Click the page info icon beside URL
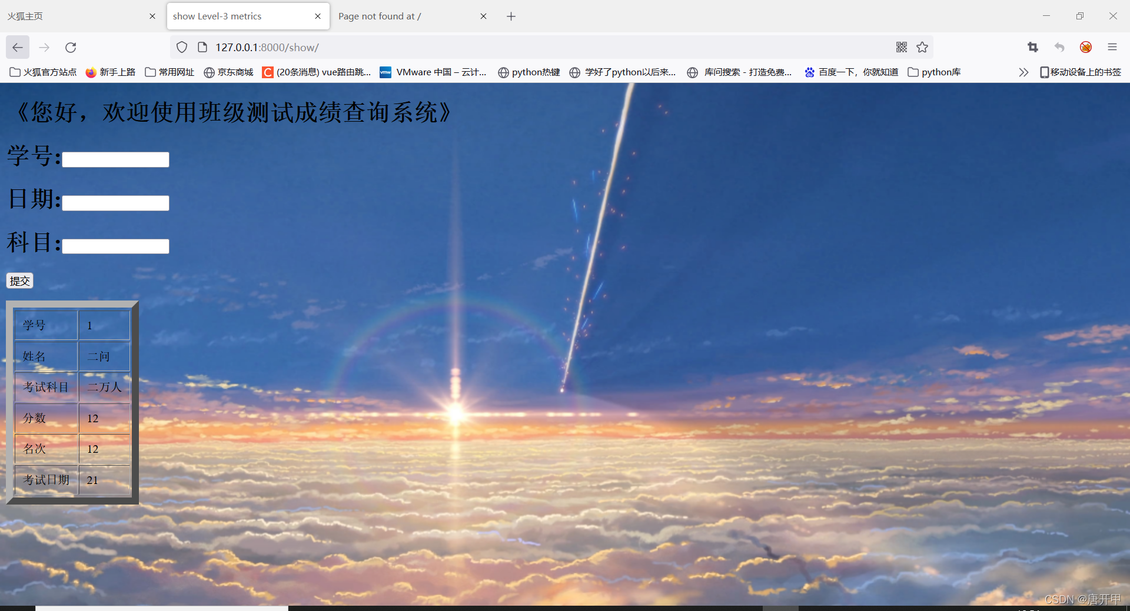This screenshot has height=611, width=1130. point(202,48)
